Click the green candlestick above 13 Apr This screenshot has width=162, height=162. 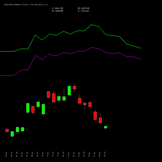(43, 109)
